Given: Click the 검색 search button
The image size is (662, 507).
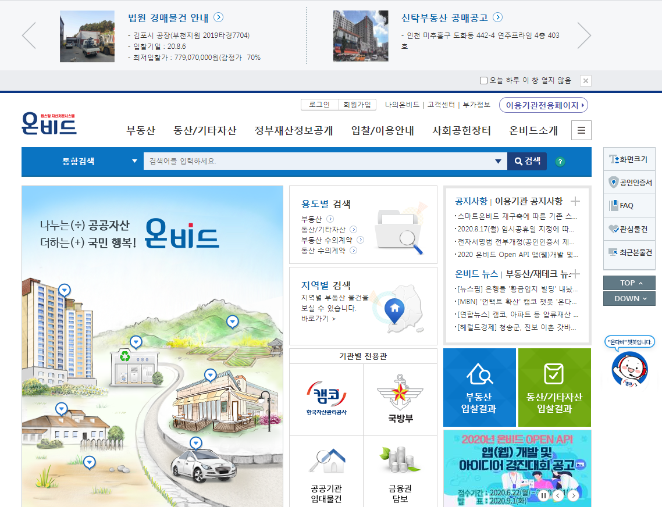Looking at the screenshot, I should pyautogui.click(x=527, y=161).
